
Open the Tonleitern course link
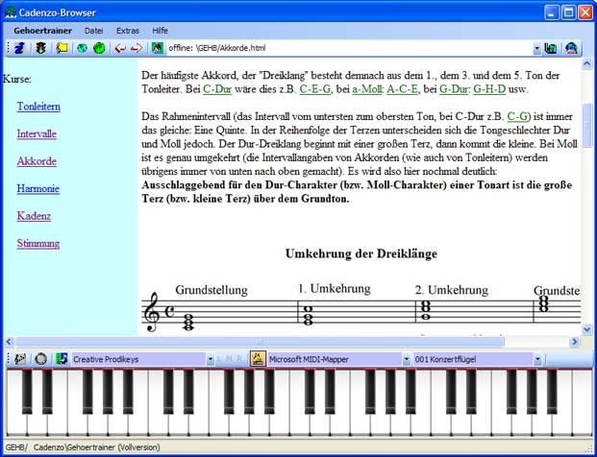coord(37,107)
